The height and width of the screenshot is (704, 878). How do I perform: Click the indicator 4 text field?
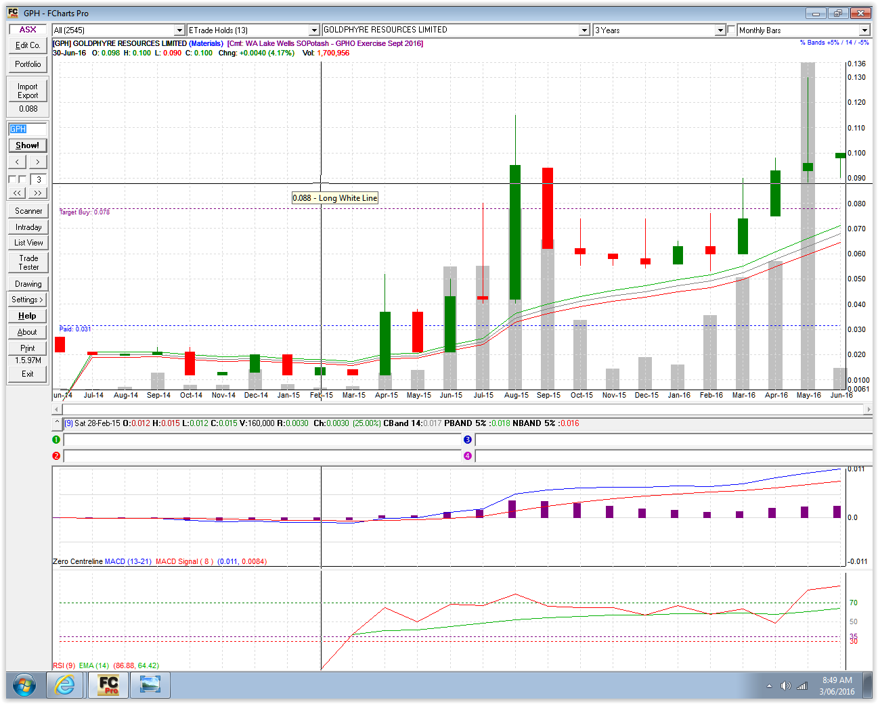point(674,456)
